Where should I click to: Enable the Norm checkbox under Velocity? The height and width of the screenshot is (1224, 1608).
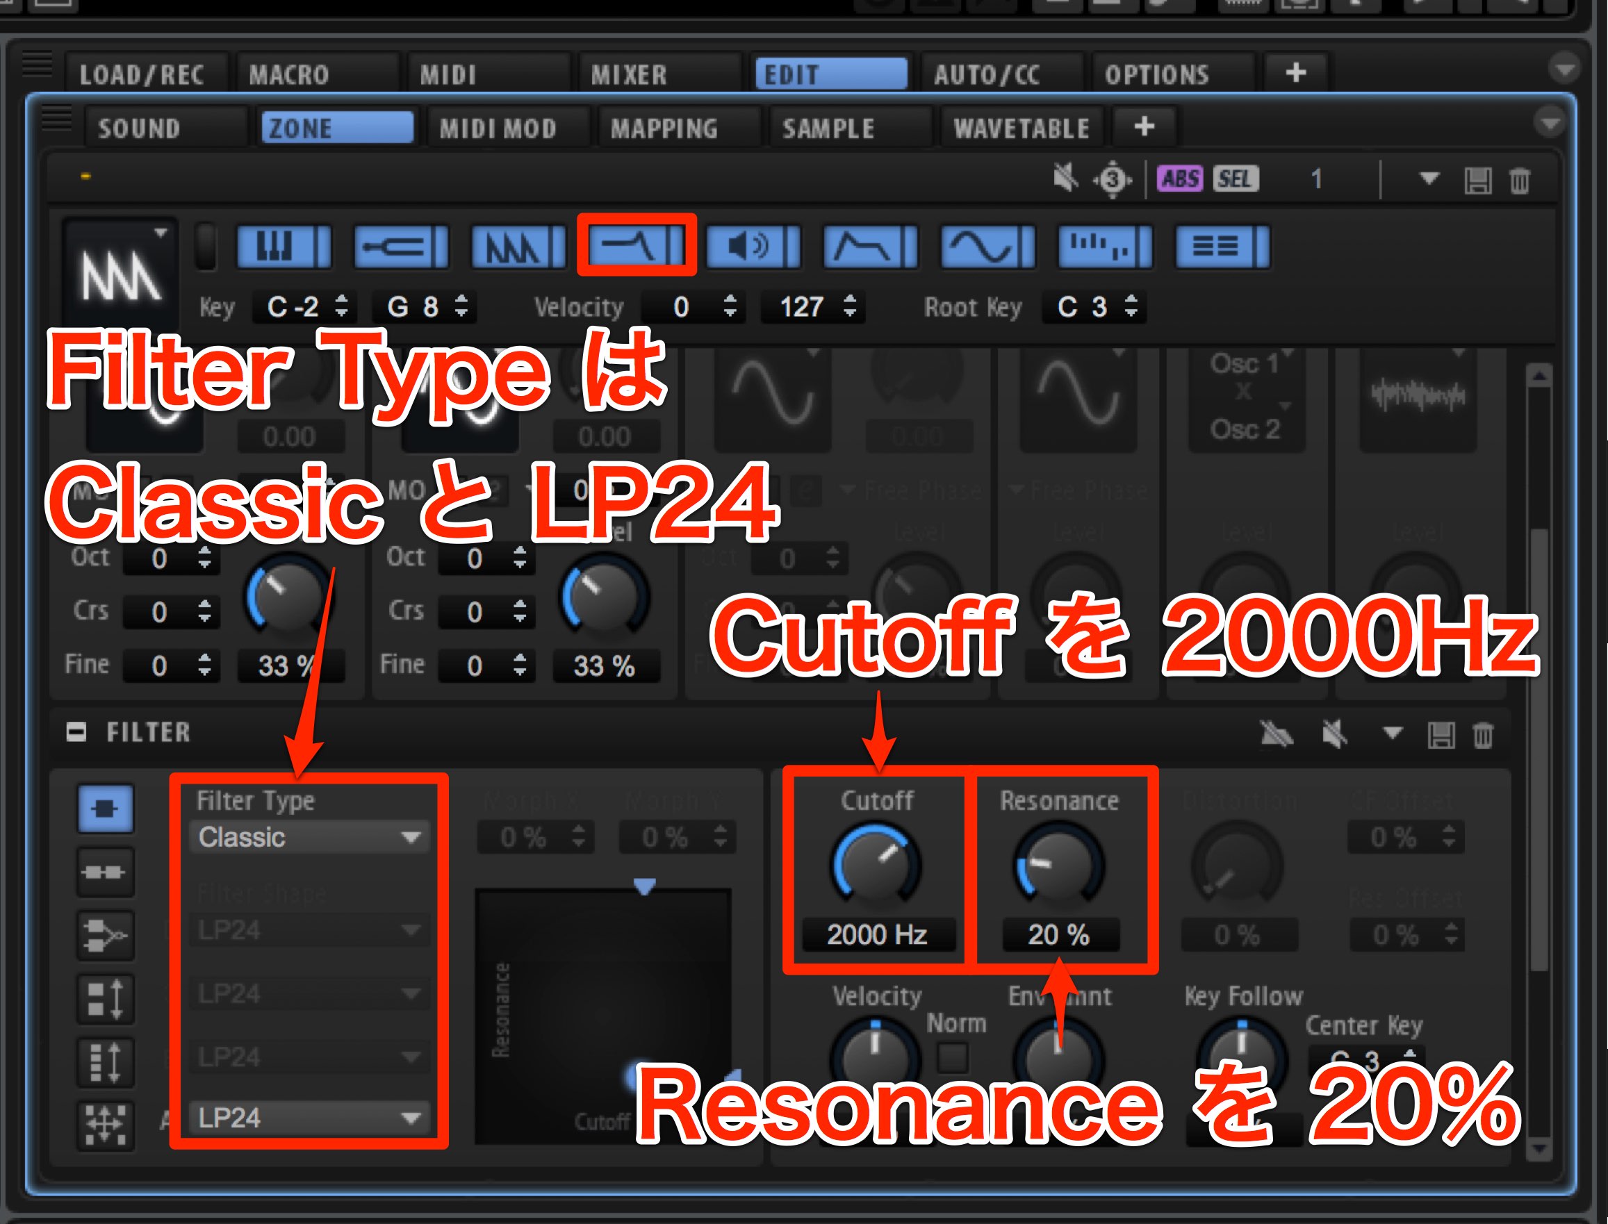[953, 1057]
